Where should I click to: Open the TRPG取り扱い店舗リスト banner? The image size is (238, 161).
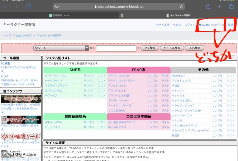tap(21, 99)
